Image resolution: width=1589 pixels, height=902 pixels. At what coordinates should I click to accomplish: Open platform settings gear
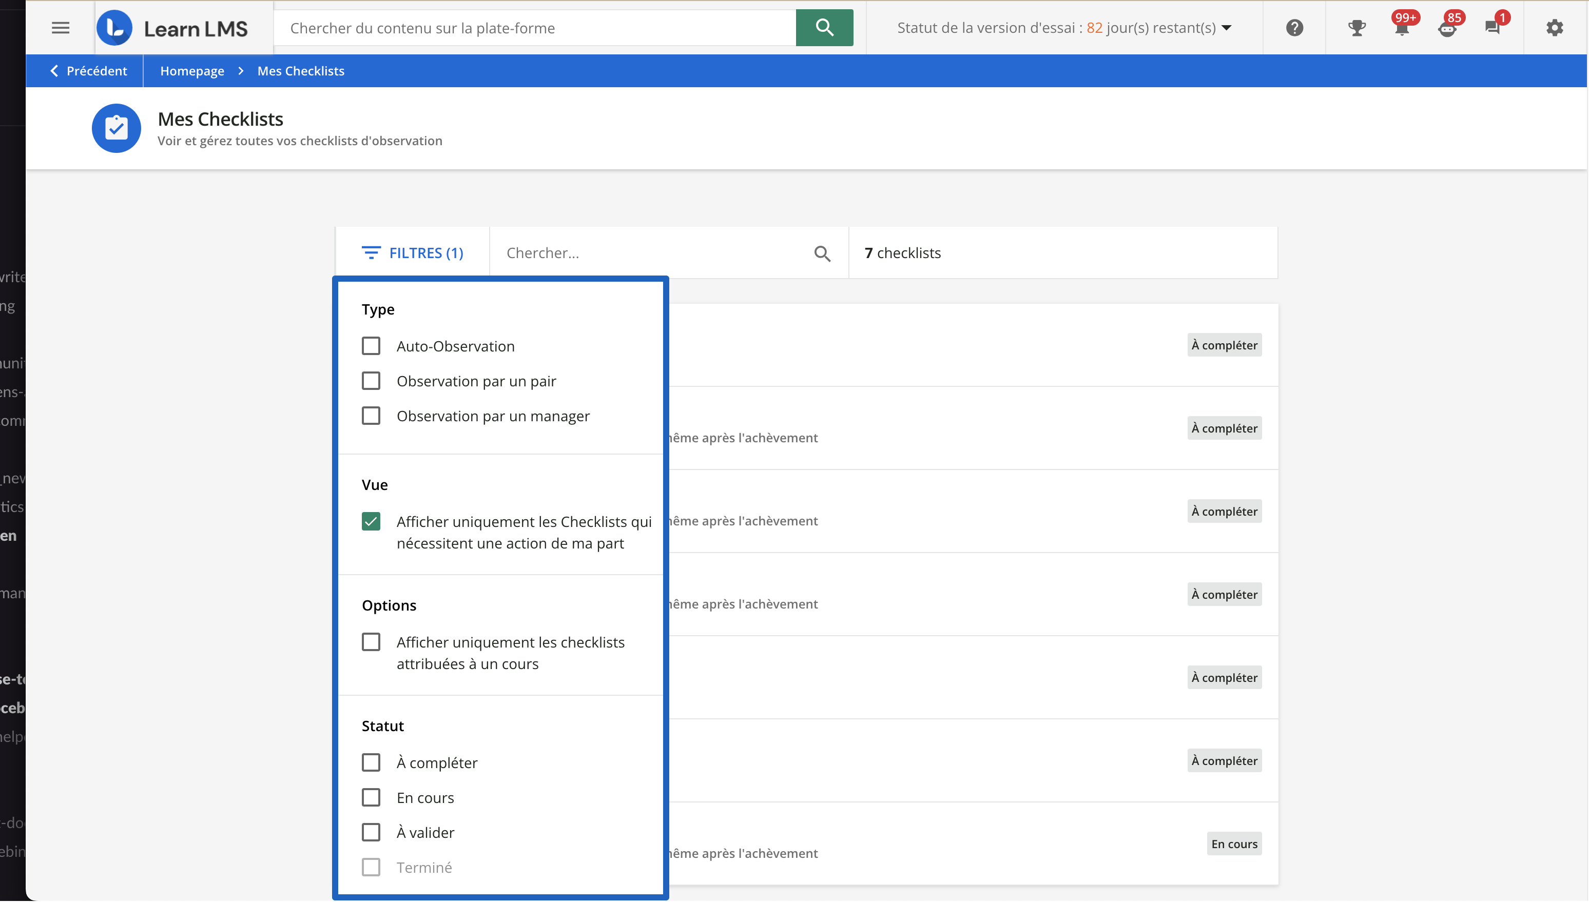tap(1554, 27)
